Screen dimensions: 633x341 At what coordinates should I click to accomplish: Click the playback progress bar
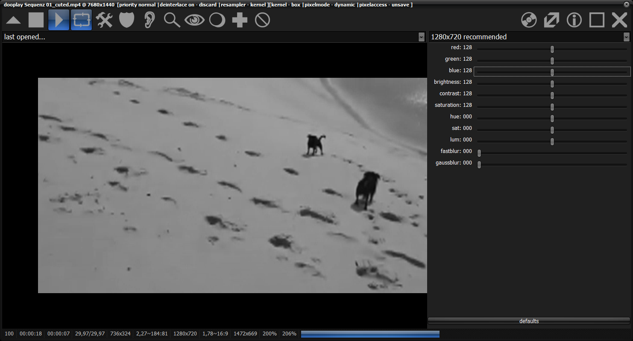370,334
